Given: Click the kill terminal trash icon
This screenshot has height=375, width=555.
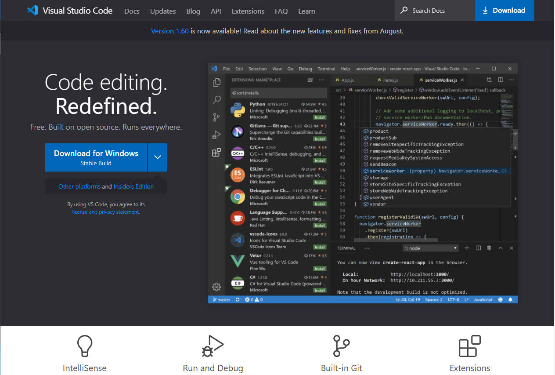Looking at the screenshot, I should (489, 248).
